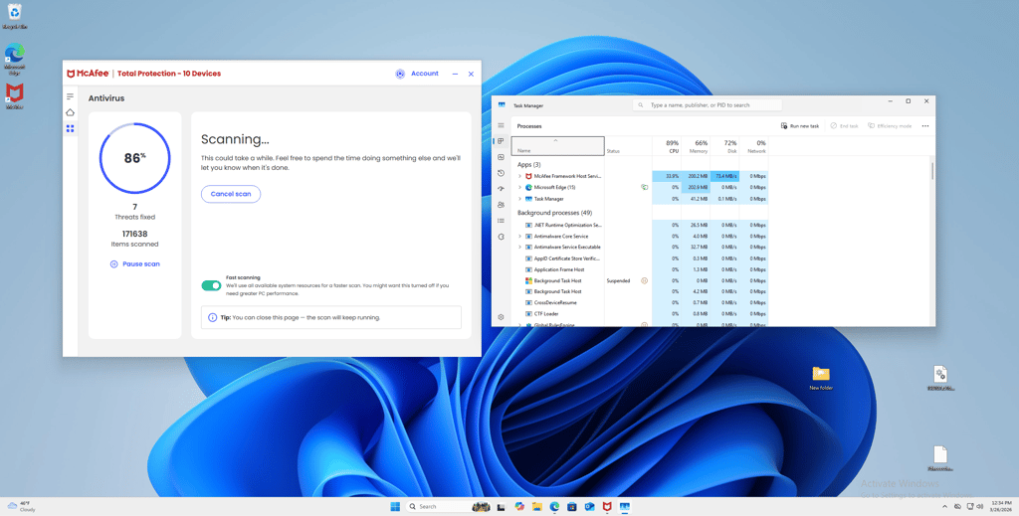Viewport: 1019px width, 516px height.
Task: Expand the Antimalware Core Service row
Action: click(519, 237)
